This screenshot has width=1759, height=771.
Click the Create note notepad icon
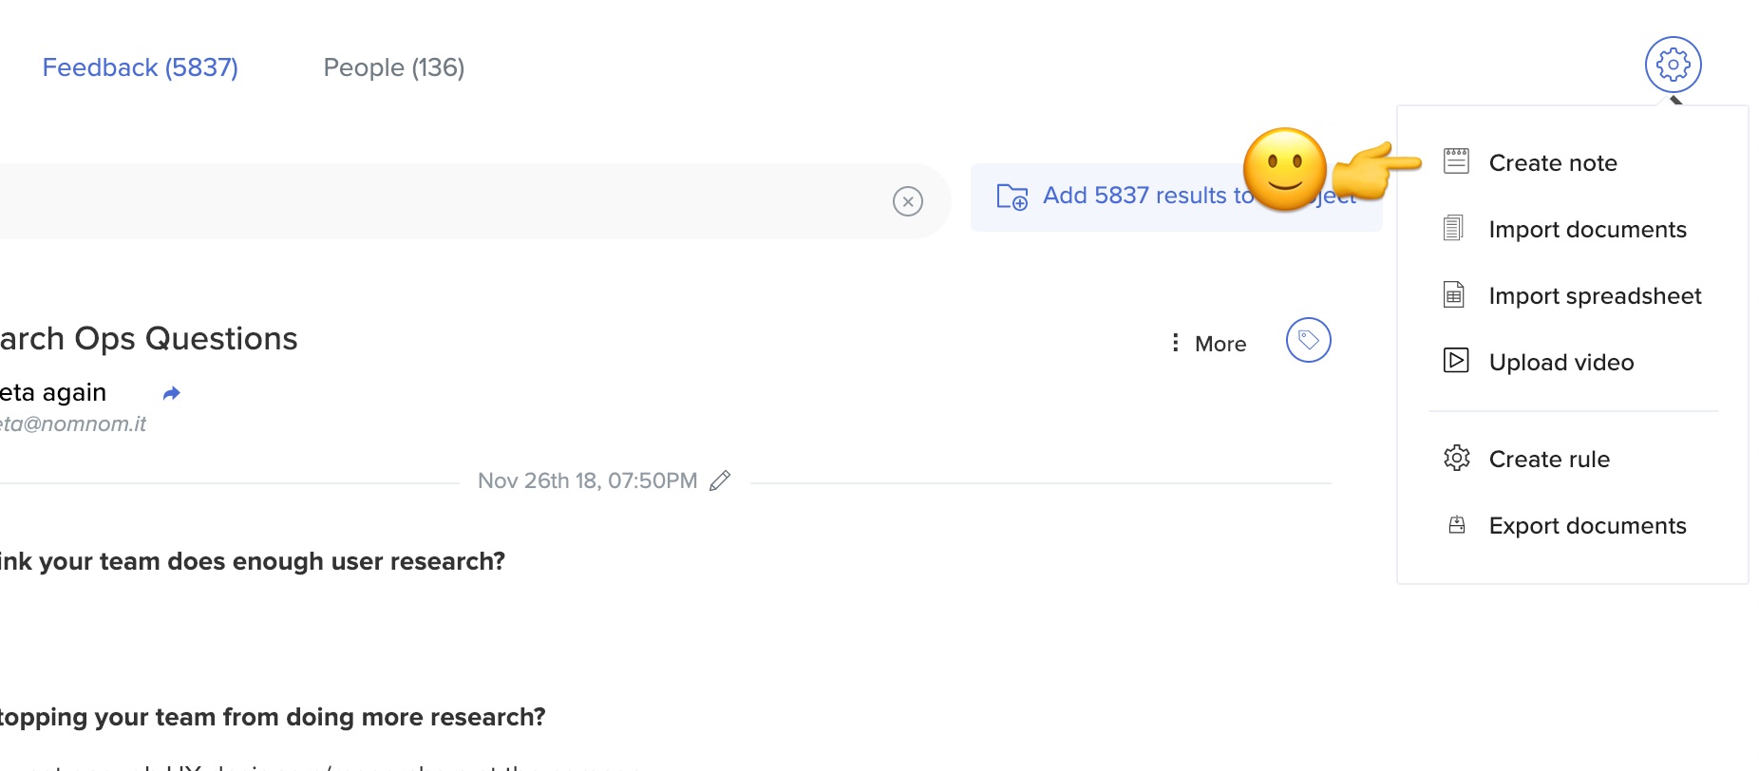coord(1456,161)
